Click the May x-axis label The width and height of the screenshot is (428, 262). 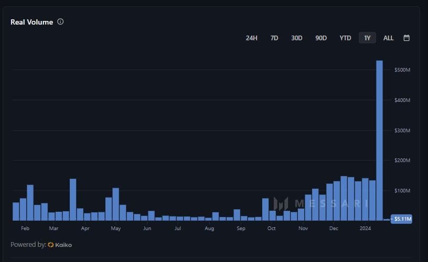point(116,228)
